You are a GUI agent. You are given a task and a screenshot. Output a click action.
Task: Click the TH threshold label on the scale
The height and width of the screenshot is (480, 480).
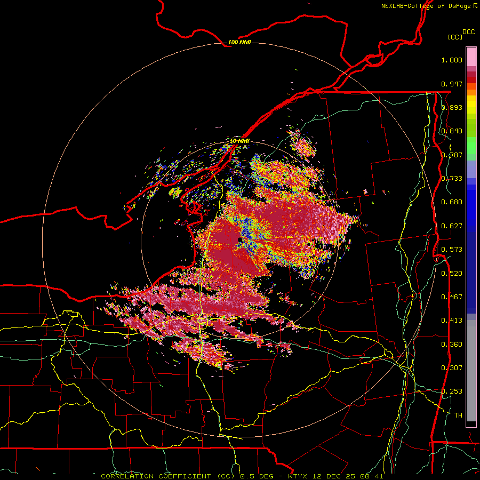[458, 415]
